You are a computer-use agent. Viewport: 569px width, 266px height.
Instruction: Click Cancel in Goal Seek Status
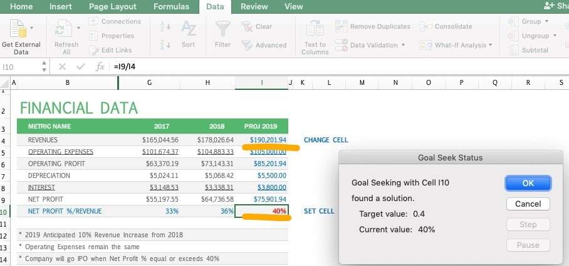(x=528, y=204)
